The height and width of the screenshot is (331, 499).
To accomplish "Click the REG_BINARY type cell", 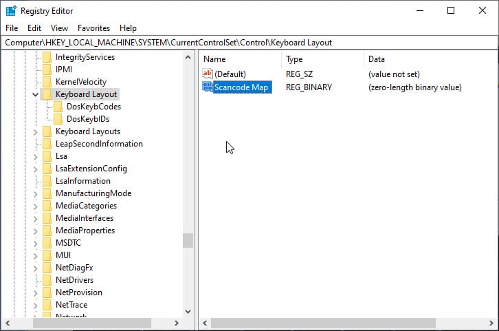I will [309, 87].
